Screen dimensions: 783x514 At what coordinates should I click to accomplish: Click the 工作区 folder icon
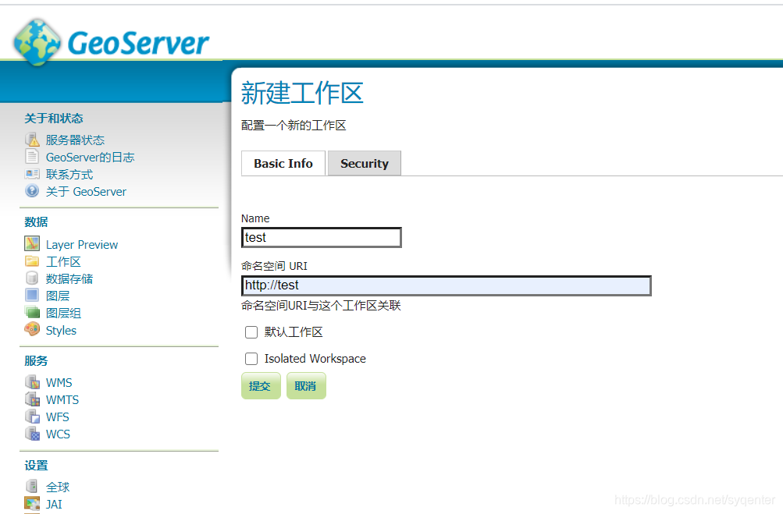(32, 261)
